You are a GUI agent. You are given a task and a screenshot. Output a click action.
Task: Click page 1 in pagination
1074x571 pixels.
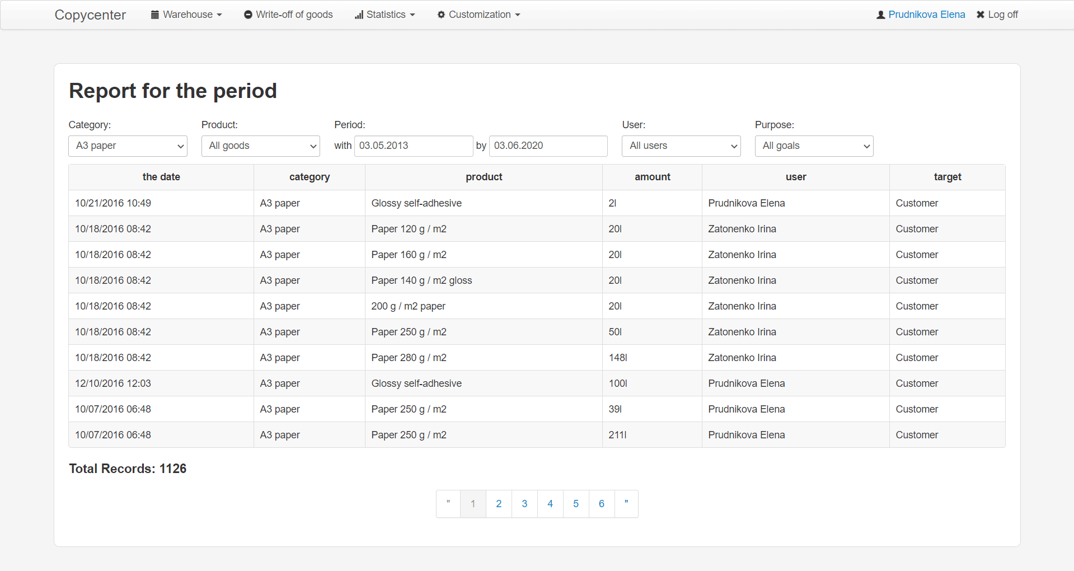pyautogui.click(x=473, y=504)
